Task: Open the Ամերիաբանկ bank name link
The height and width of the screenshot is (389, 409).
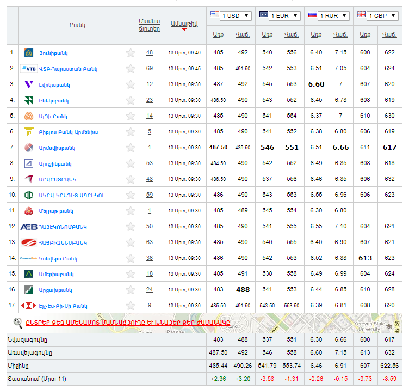Action: coord(56,275)
